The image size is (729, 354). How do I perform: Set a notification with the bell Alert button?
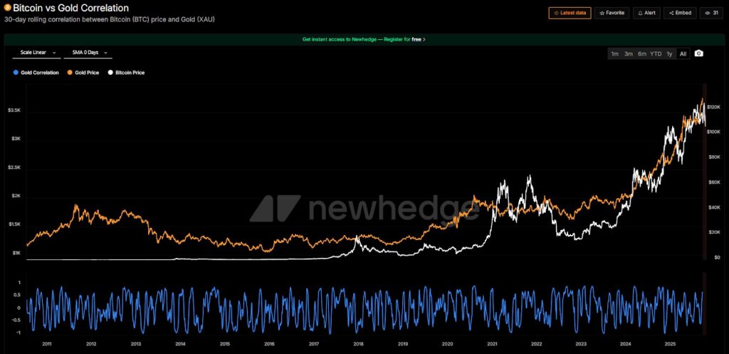pyautogui.click(x=646, y=13)
